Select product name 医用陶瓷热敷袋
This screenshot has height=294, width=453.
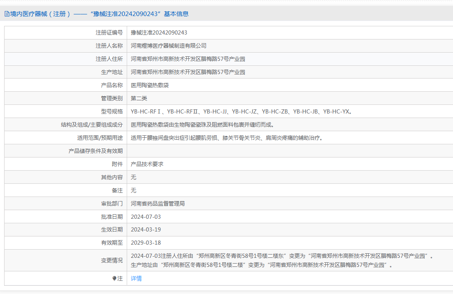tap(150, 85)
